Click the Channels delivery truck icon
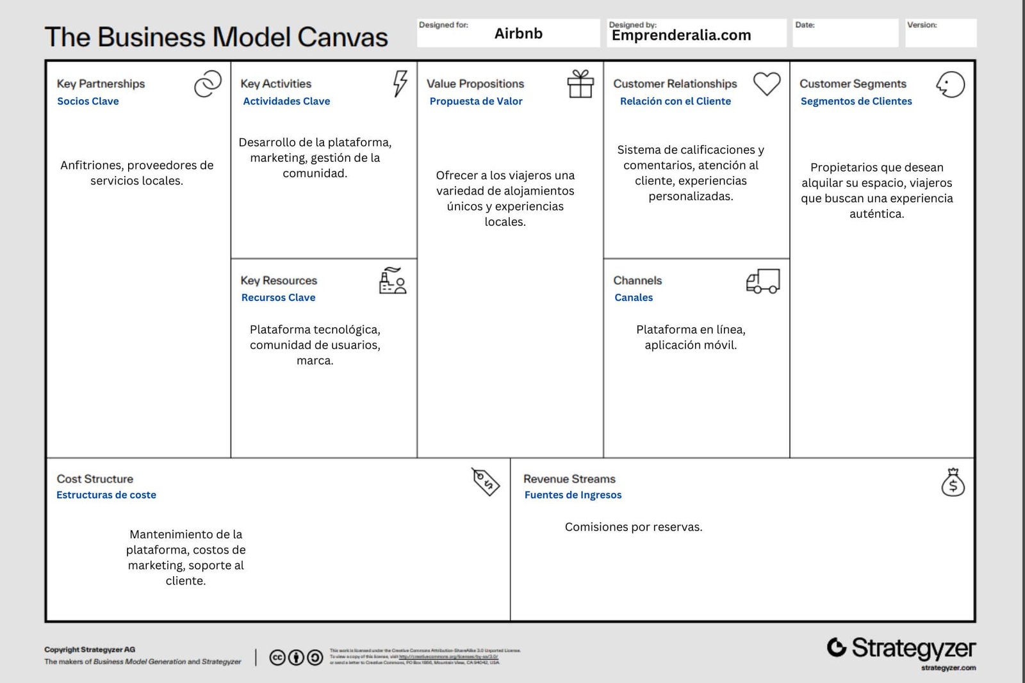Image resolution: width=1025 pixels, height=683 pixels. pos(763,281)
